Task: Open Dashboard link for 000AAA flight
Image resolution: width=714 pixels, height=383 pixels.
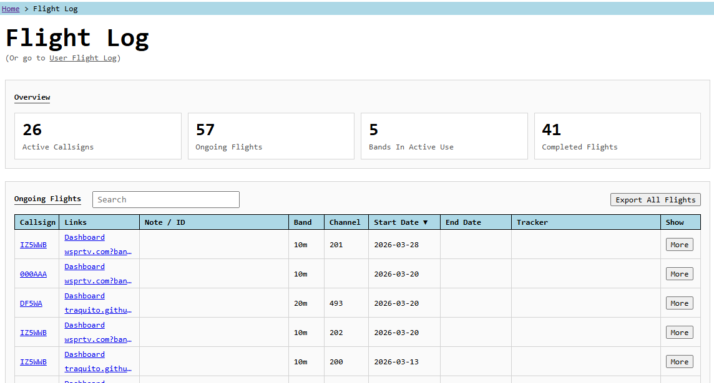Action: [84, 267]
